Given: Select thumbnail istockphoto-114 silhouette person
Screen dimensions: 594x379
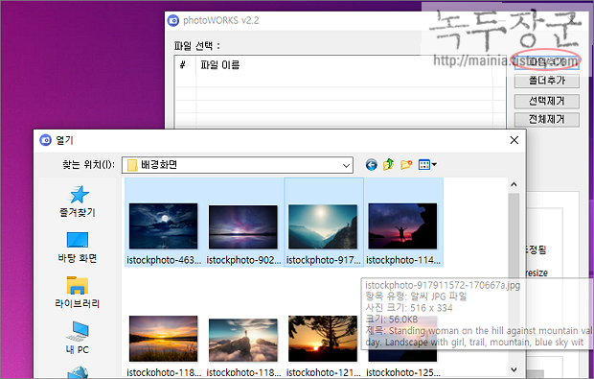Looking at the screenshot, I should point(402,226).
